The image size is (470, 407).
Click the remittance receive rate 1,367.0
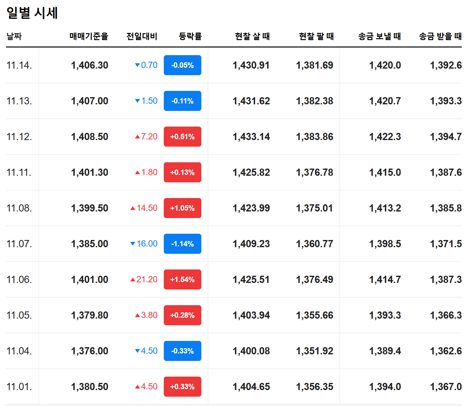click(446, 387)
